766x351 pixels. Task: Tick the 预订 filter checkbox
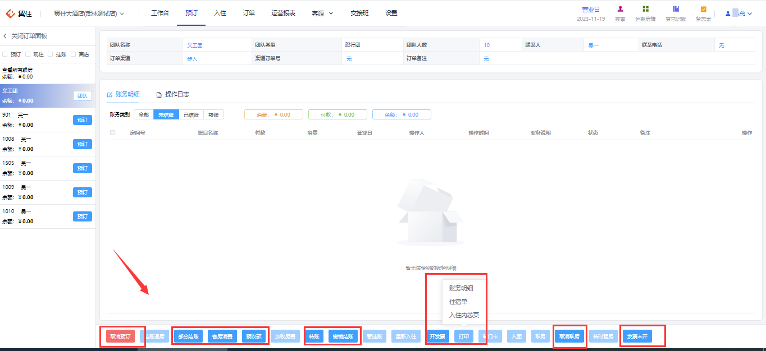click(x=5, y=54)
